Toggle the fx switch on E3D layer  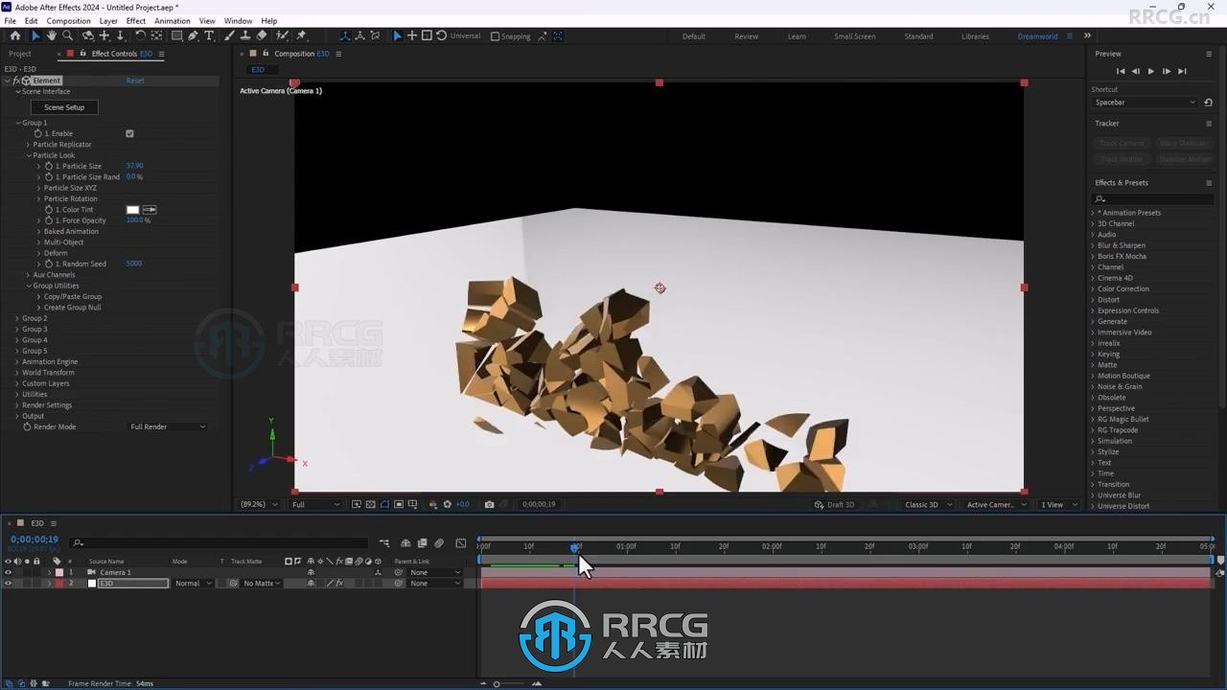[339, 584]
